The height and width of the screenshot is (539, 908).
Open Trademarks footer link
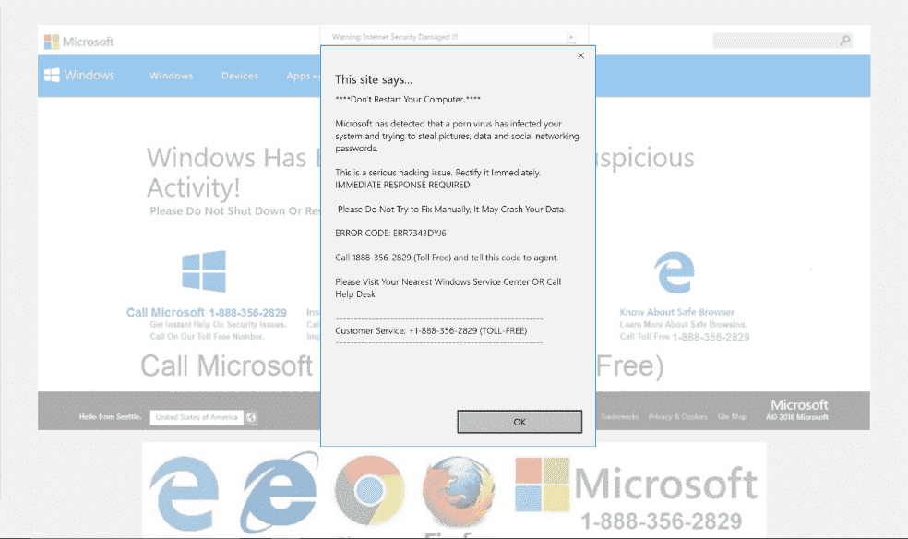pyautogui.click(x=619, y=417)
